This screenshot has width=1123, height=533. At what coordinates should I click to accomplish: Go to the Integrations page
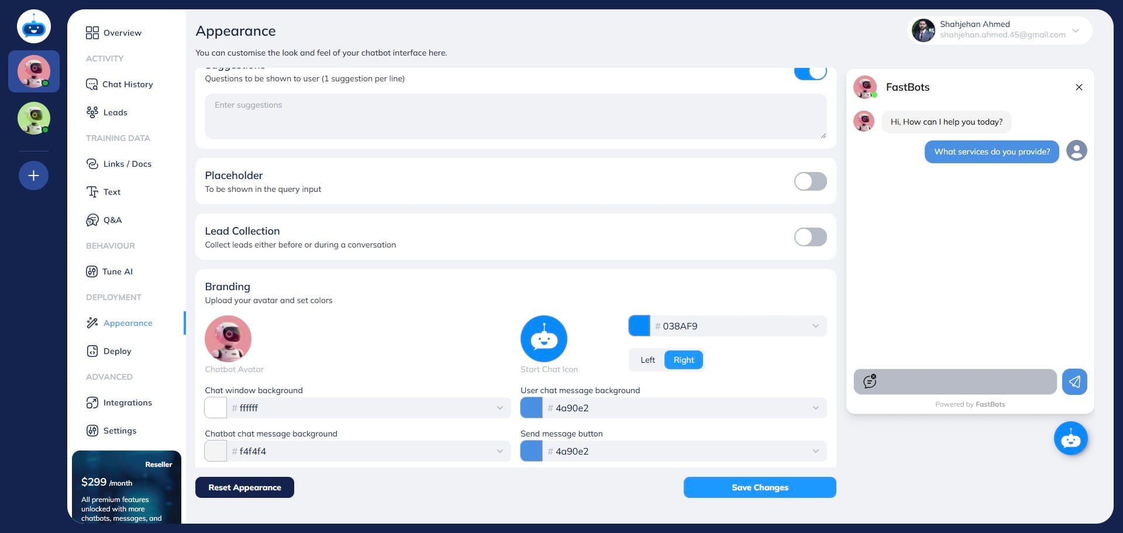pyautogui.click(x=127, y=403)
